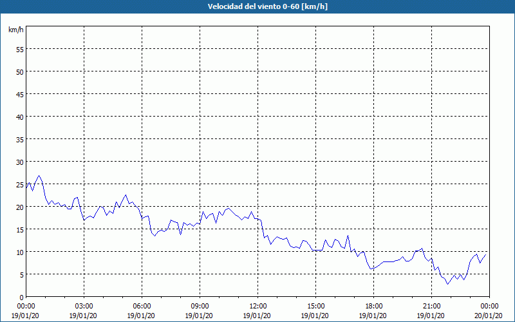
Task: Click the 21:00 time label
Action: coord(431,307)
